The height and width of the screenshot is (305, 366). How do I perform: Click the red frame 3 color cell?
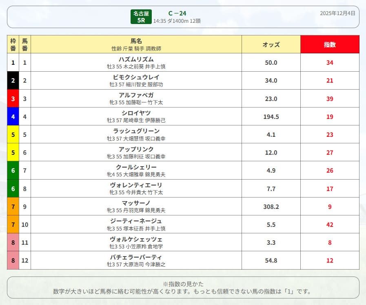click(13, 99)
